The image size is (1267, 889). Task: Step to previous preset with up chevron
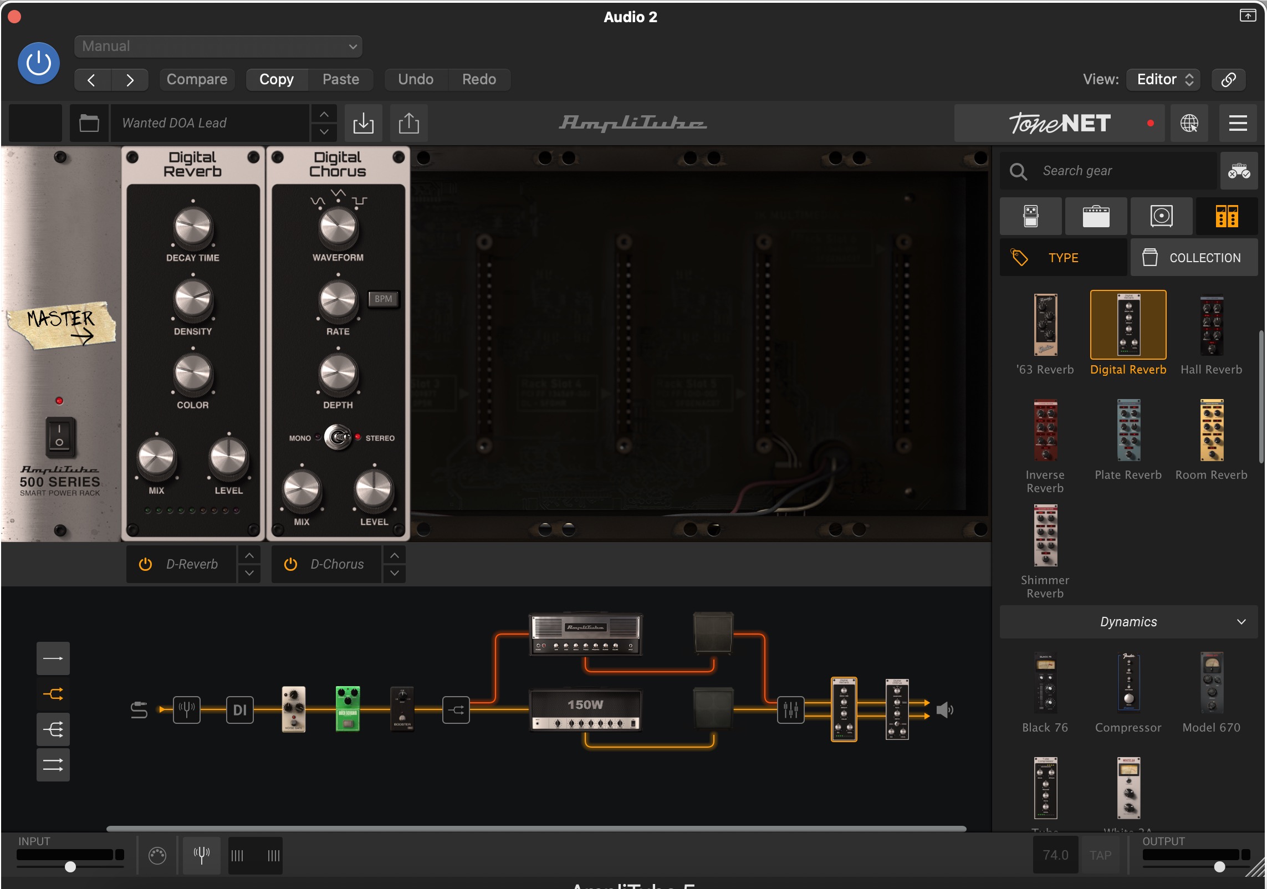[x=324, y=114]
